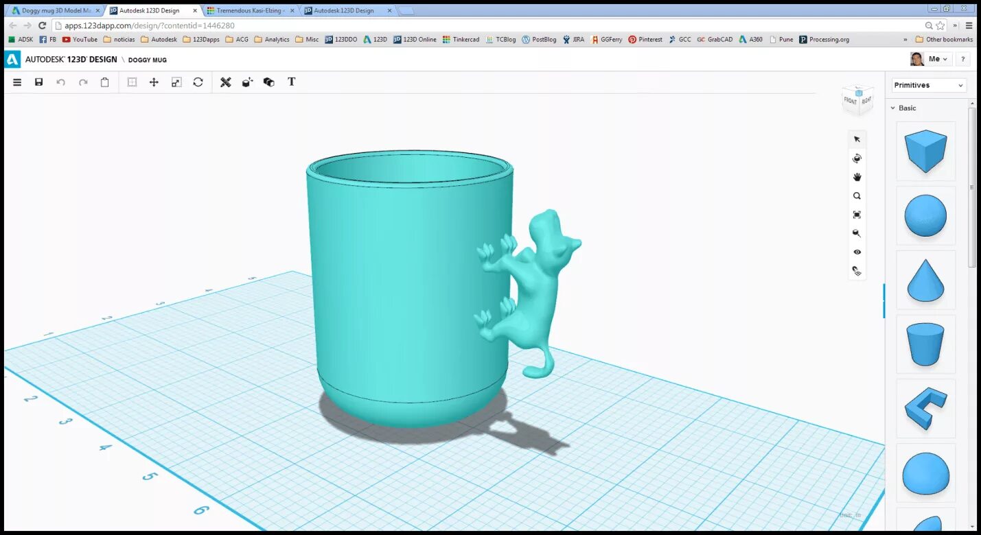
Task: Click the Rotate refresh-arrows tool icon
Action: pyautogui.click(x=198, y=82)
